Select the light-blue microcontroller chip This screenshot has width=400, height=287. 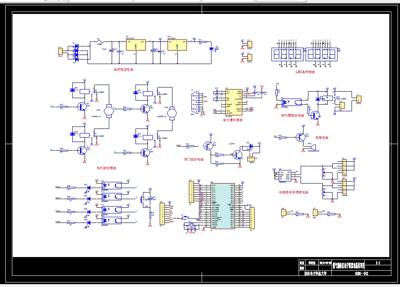tap(223, 206)
